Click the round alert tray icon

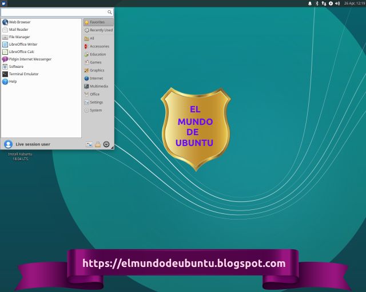click(x=331, y=3)
